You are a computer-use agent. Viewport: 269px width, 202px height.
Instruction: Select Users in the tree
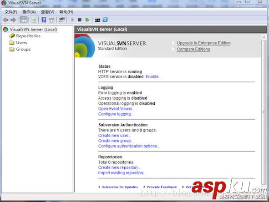pyautogui.click(x=21, y=42)
